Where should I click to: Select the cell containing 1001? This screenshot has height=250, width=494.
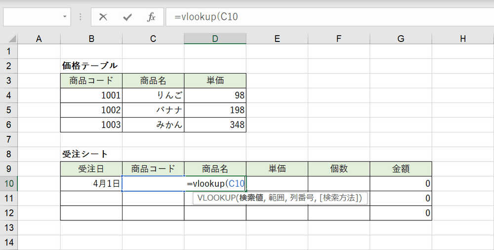point(91,95)
